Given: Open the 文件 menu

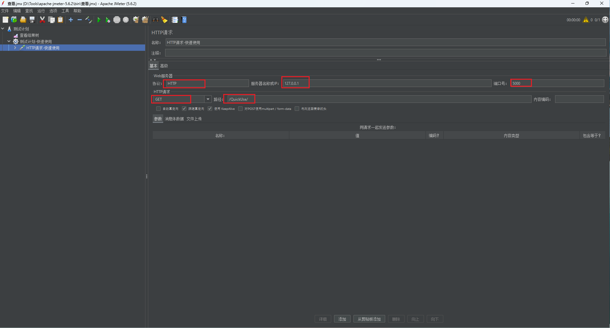Looking at the screenshot, I should coord(5,11).
